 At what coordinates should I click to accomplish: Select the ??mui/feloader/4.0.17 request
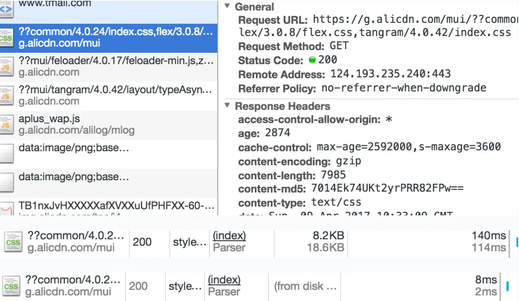pyautogui.click(x=116, y=67)
